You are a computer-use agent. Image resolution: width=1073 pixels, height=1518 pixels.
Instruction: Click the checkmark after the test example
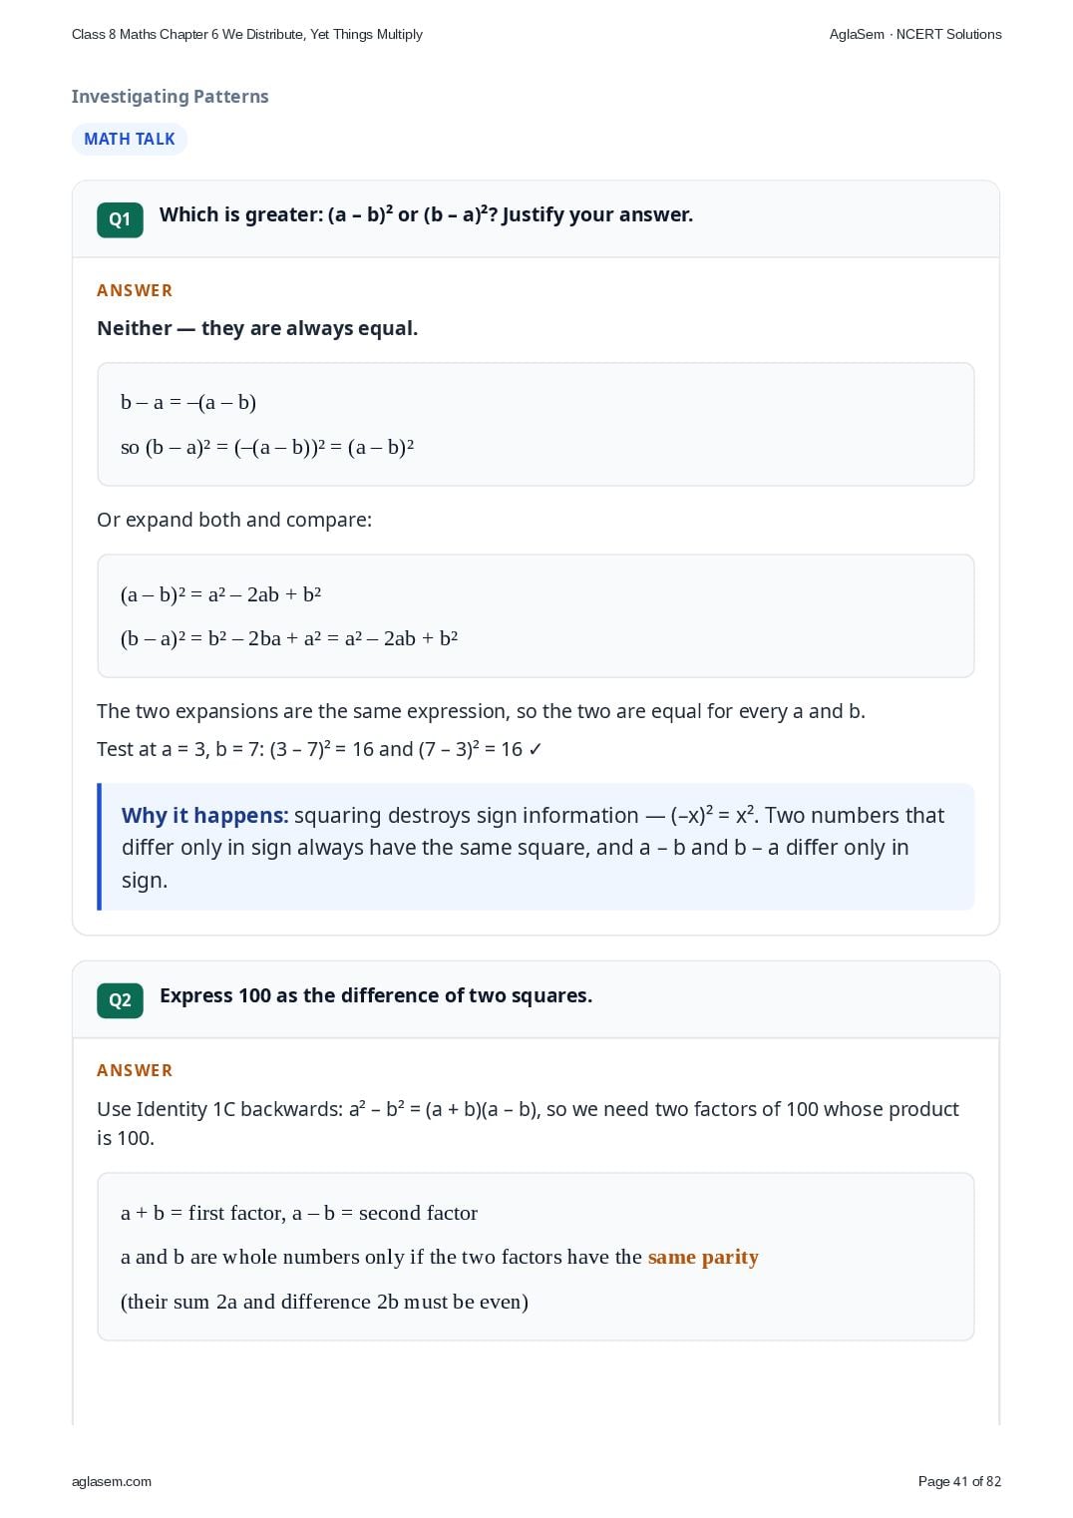point(536,750)
